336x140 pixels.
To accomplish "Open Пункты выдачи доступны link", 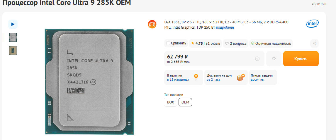I will [263, 77].
